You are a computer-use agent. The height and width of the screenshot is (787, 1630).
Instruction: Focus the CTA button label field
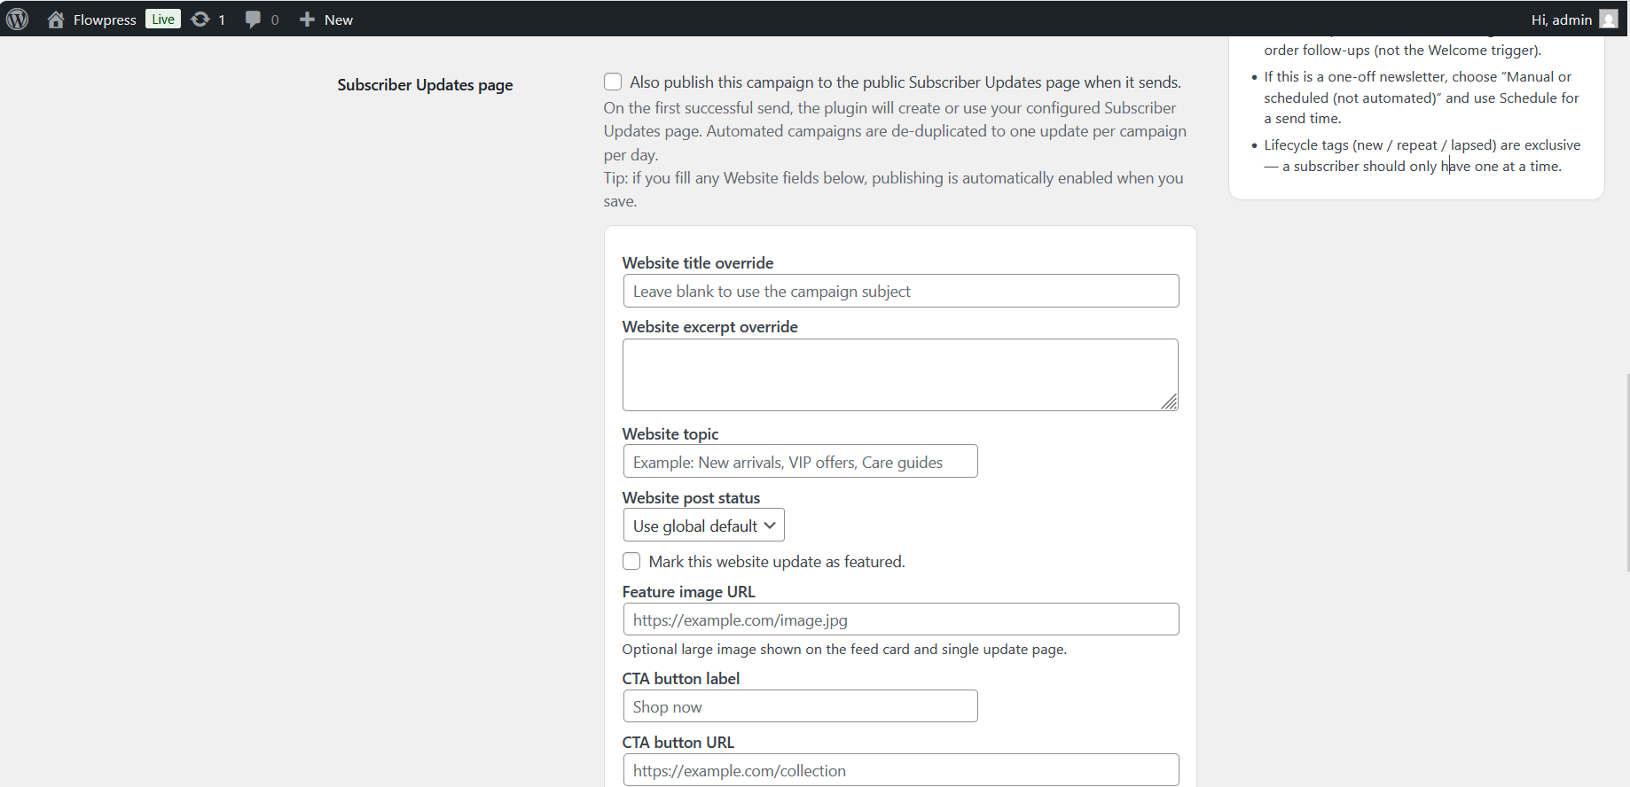(x=801, y=706)
